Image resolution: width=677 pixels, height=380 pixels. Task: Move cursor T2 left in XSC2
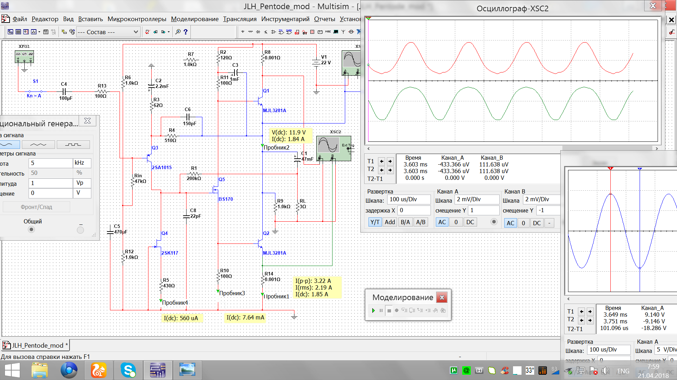(382, 170)
